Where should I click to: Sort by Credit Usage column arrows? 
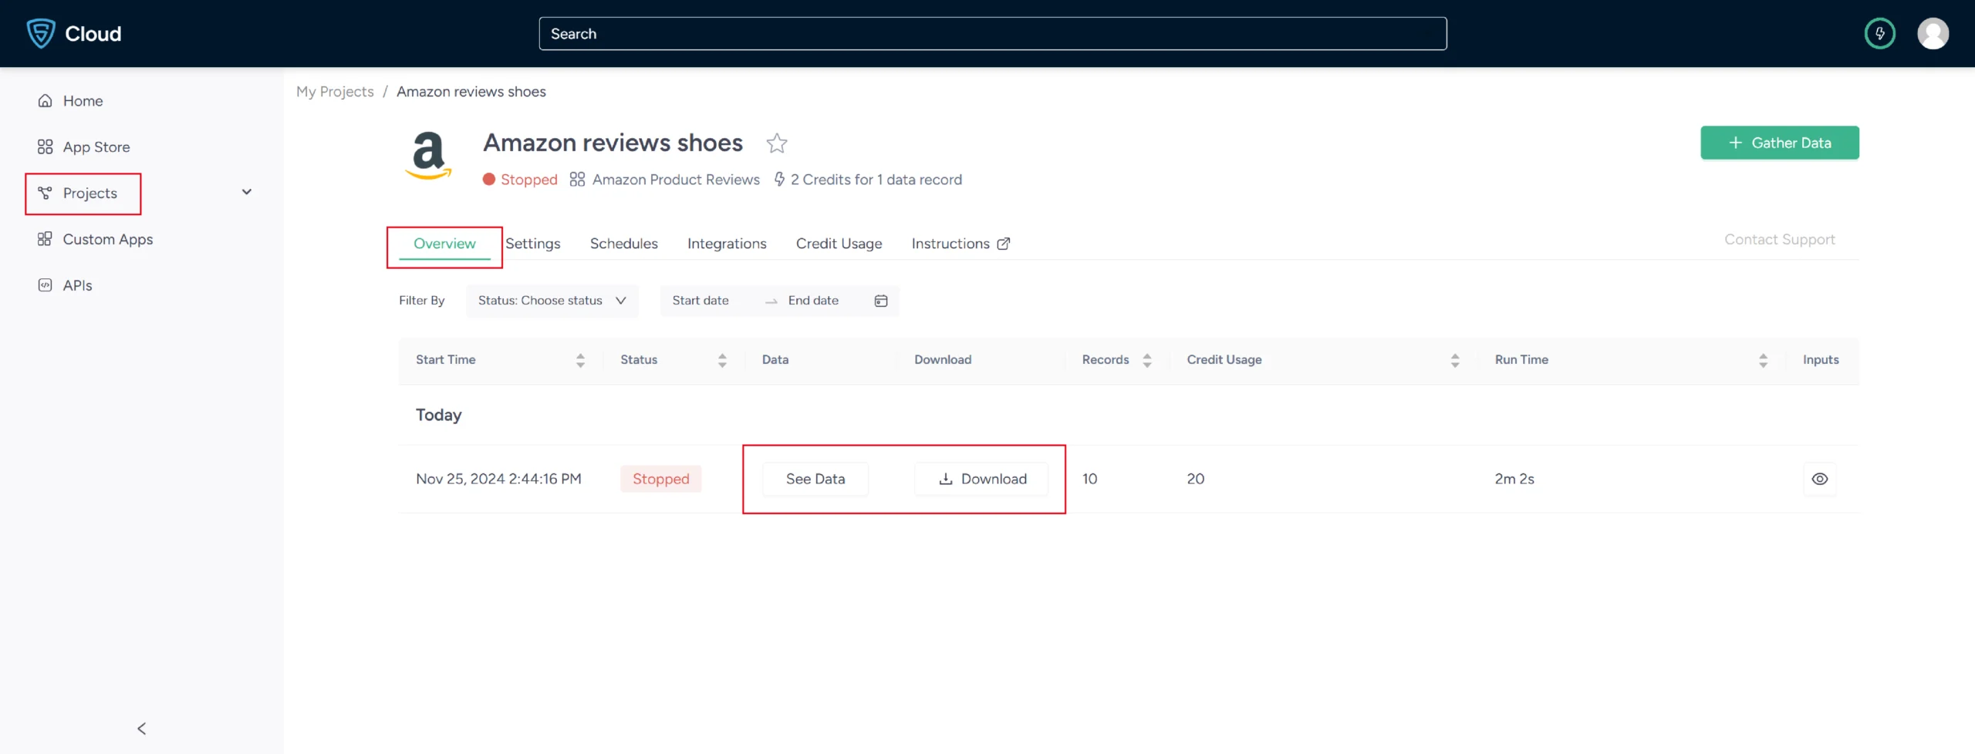1454,360
